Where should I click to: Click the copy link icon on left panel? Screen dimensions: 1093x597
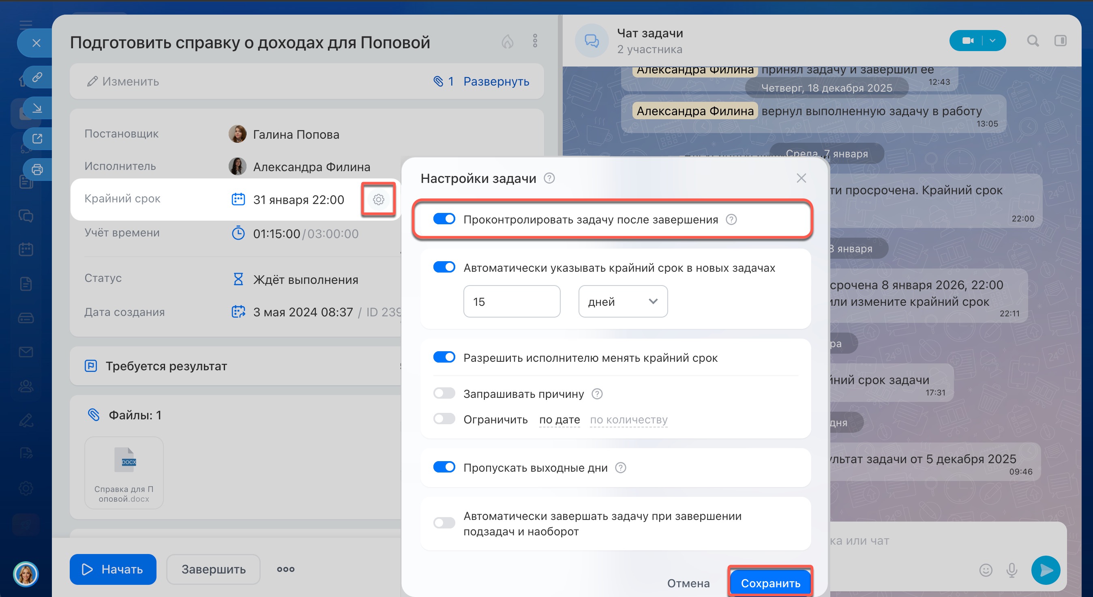(37, 77)
